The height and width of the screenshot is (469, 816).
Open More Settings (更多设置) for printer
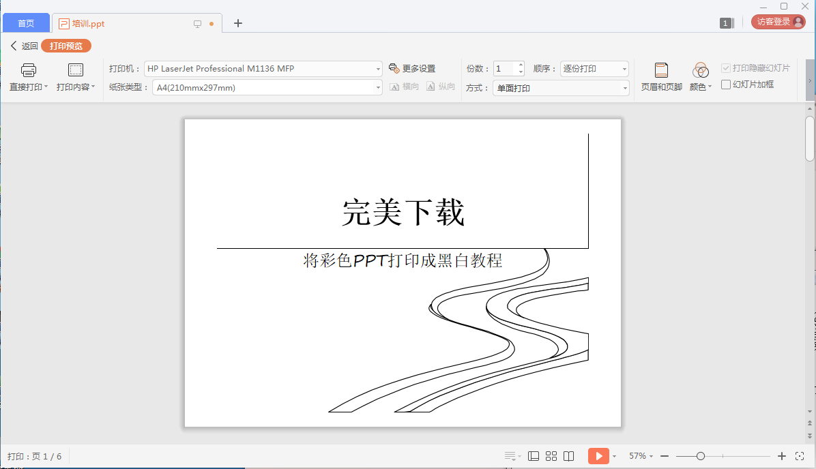pos(412,68)
